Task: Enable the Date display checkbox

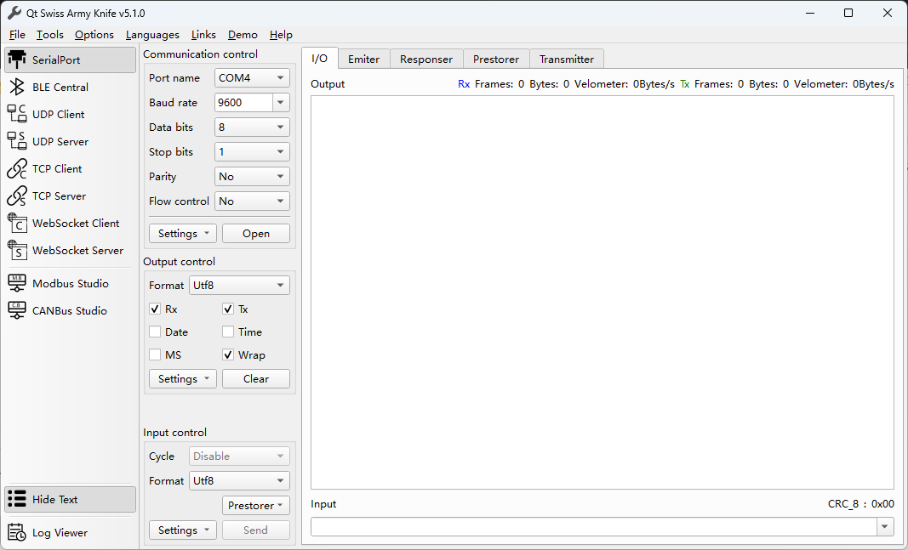Action: pyautogui.click(x=155, y=332)
